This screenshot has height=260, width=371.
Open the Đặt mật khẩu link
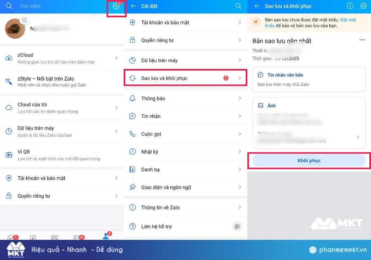(349, 20)
